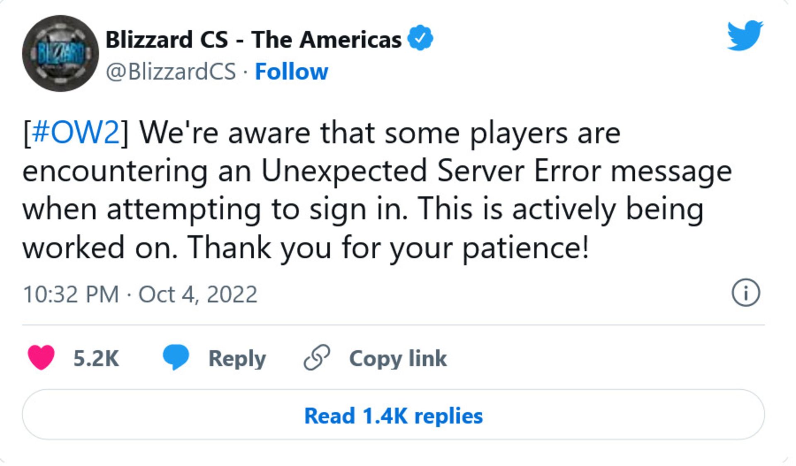
Task: Click the Copy link text label
Action: (398, 358)
